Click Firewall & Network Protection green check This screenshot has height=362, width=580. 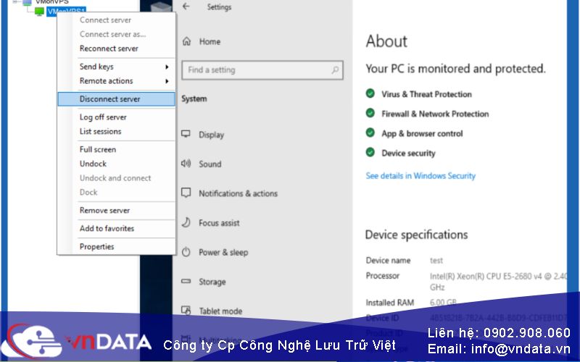coord(370,113)
